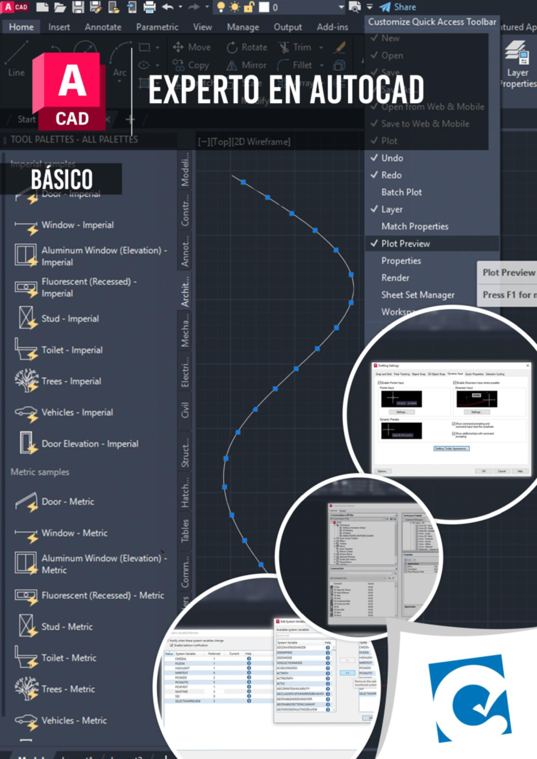
Task: Select the Erase tool icon
Action: 340,47
